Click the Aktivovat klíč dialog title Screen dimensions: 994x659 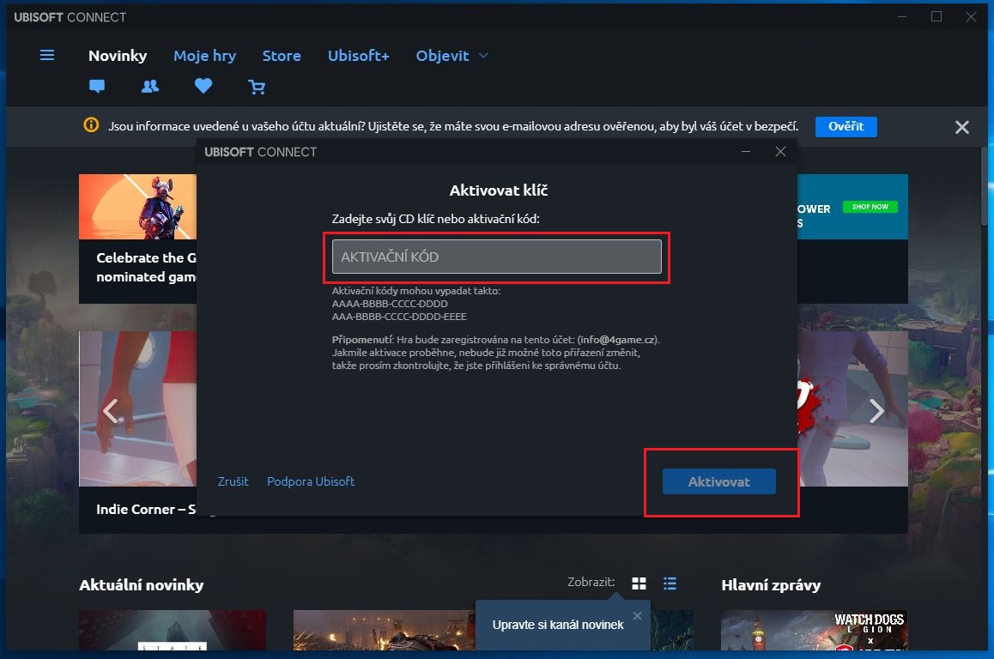pyautogui.click(x=498, y=190)
